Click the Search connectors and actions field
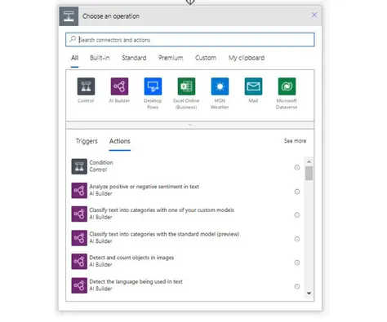The height and width of the screenshot is (322, 387). click(190, 40)
